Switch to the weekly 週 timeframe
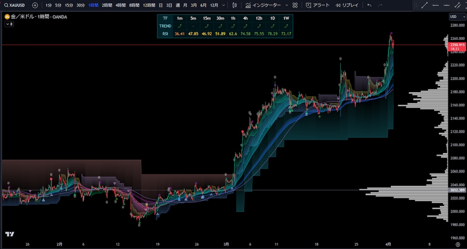The width and height of the screenshot is (467, 249). (178, 5)
